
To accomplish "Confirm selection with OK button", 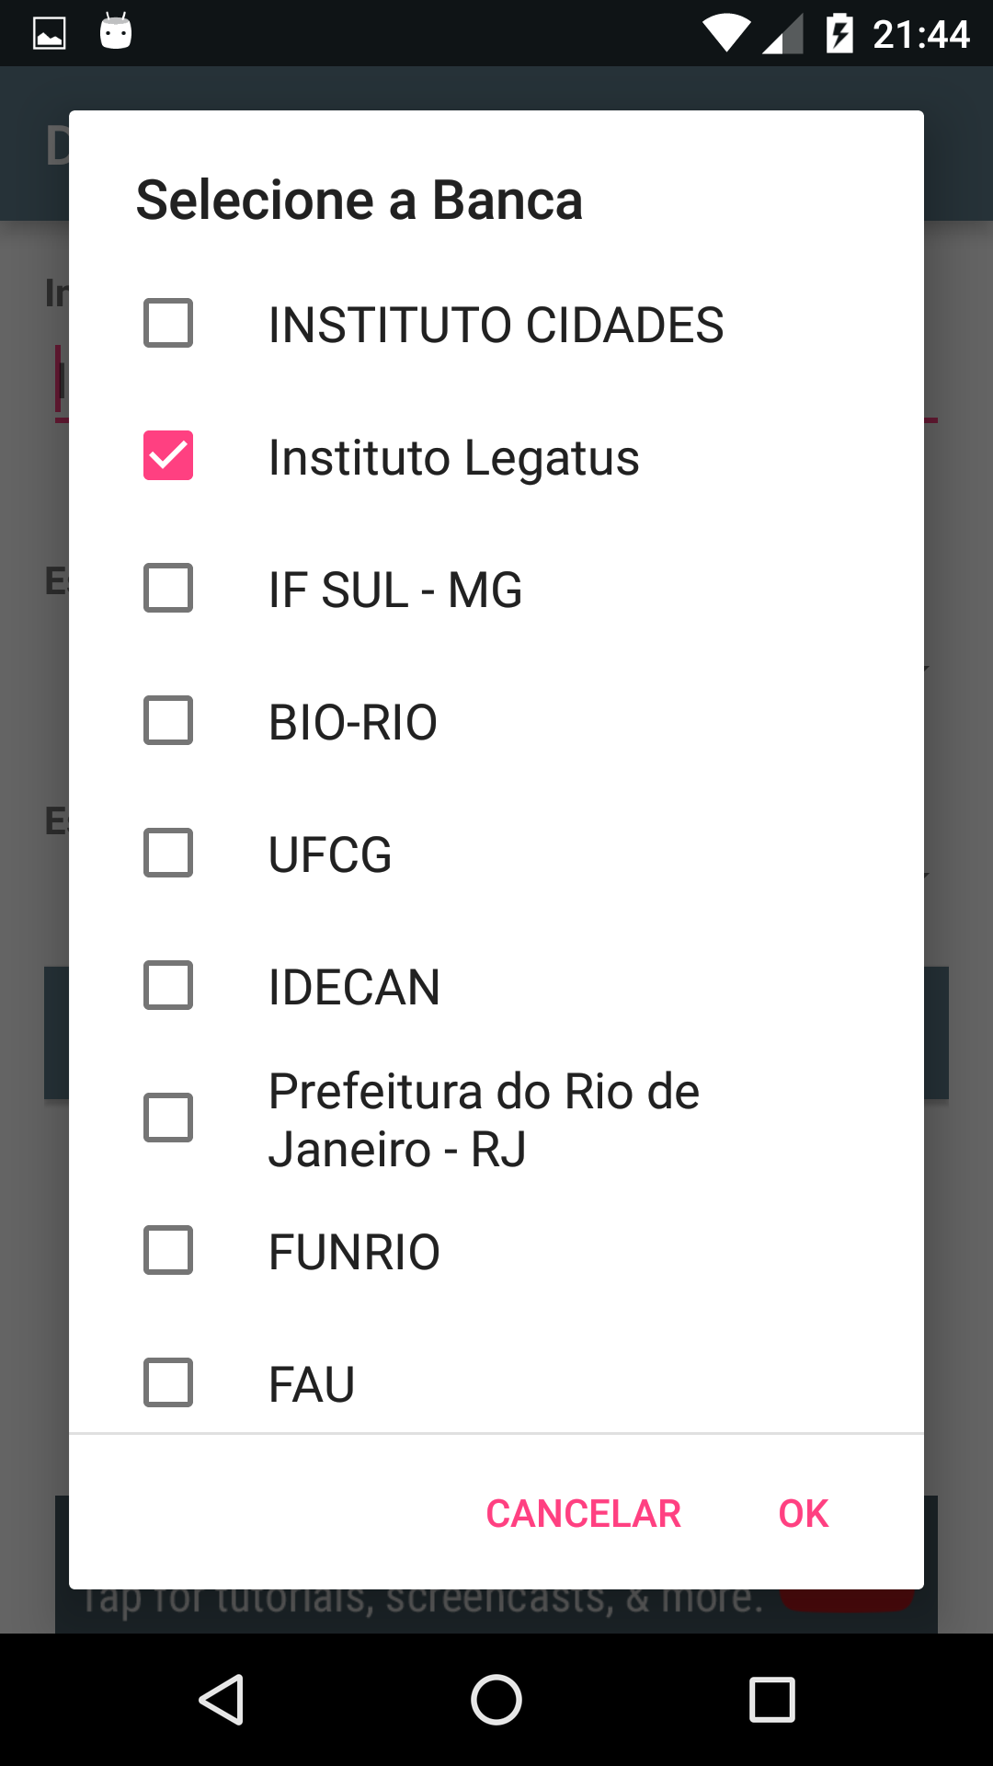I will click(803, 1513).
